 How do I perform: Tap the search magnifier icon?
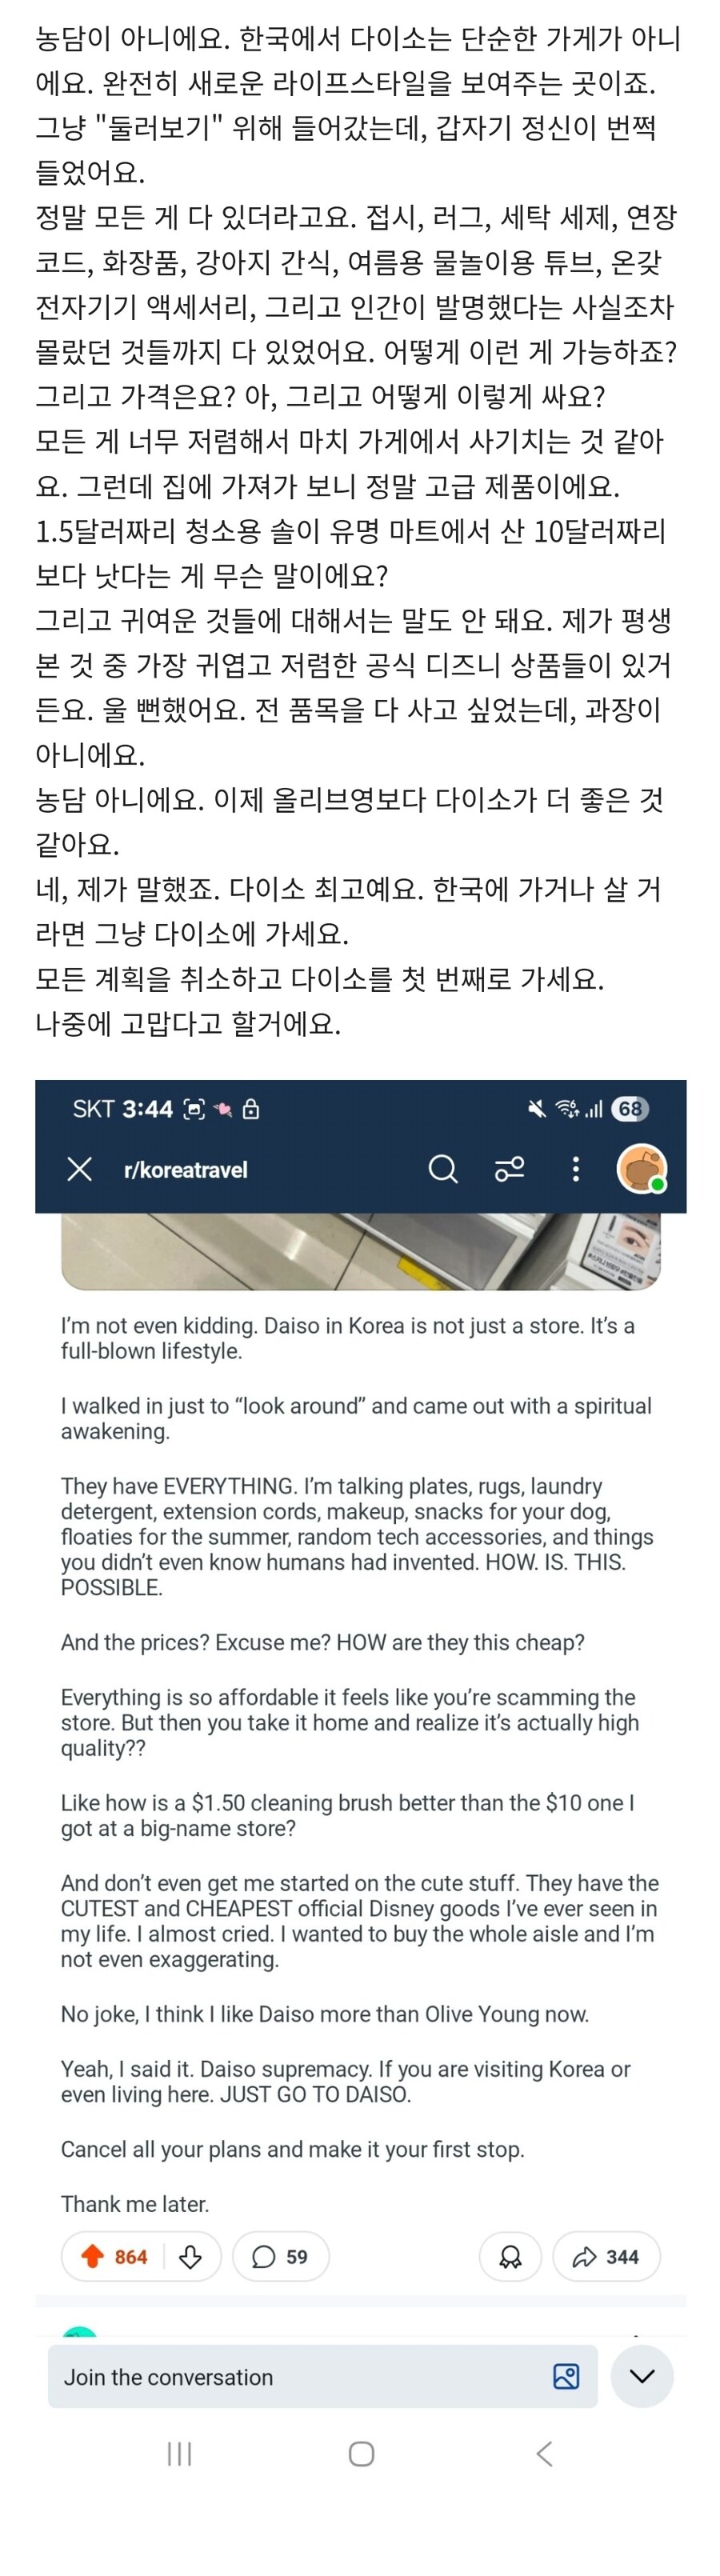tap(442, 1169)
